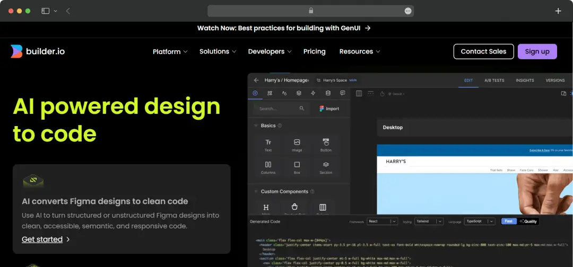
Task: Open the Styling Tailwind dropdown
Action: [x=429, y=221]
